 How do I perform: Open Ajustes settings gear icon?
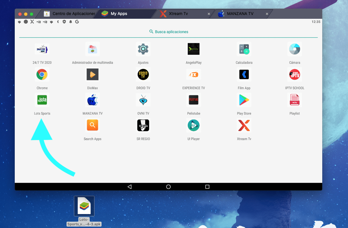pyautogui.click(x=143, y=49)
